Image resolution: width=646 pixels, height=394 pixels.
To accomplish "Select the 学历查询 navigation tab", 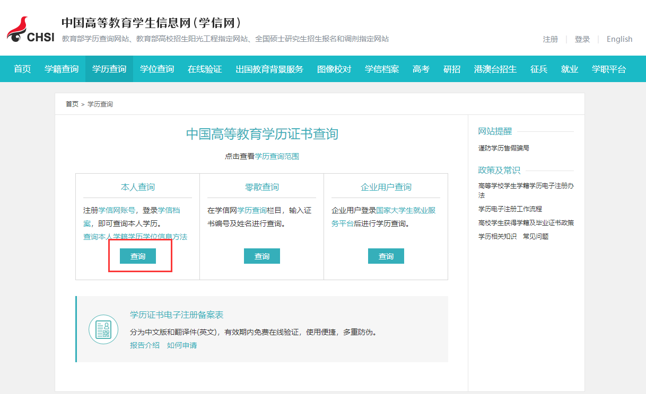I will coord(109,69).
